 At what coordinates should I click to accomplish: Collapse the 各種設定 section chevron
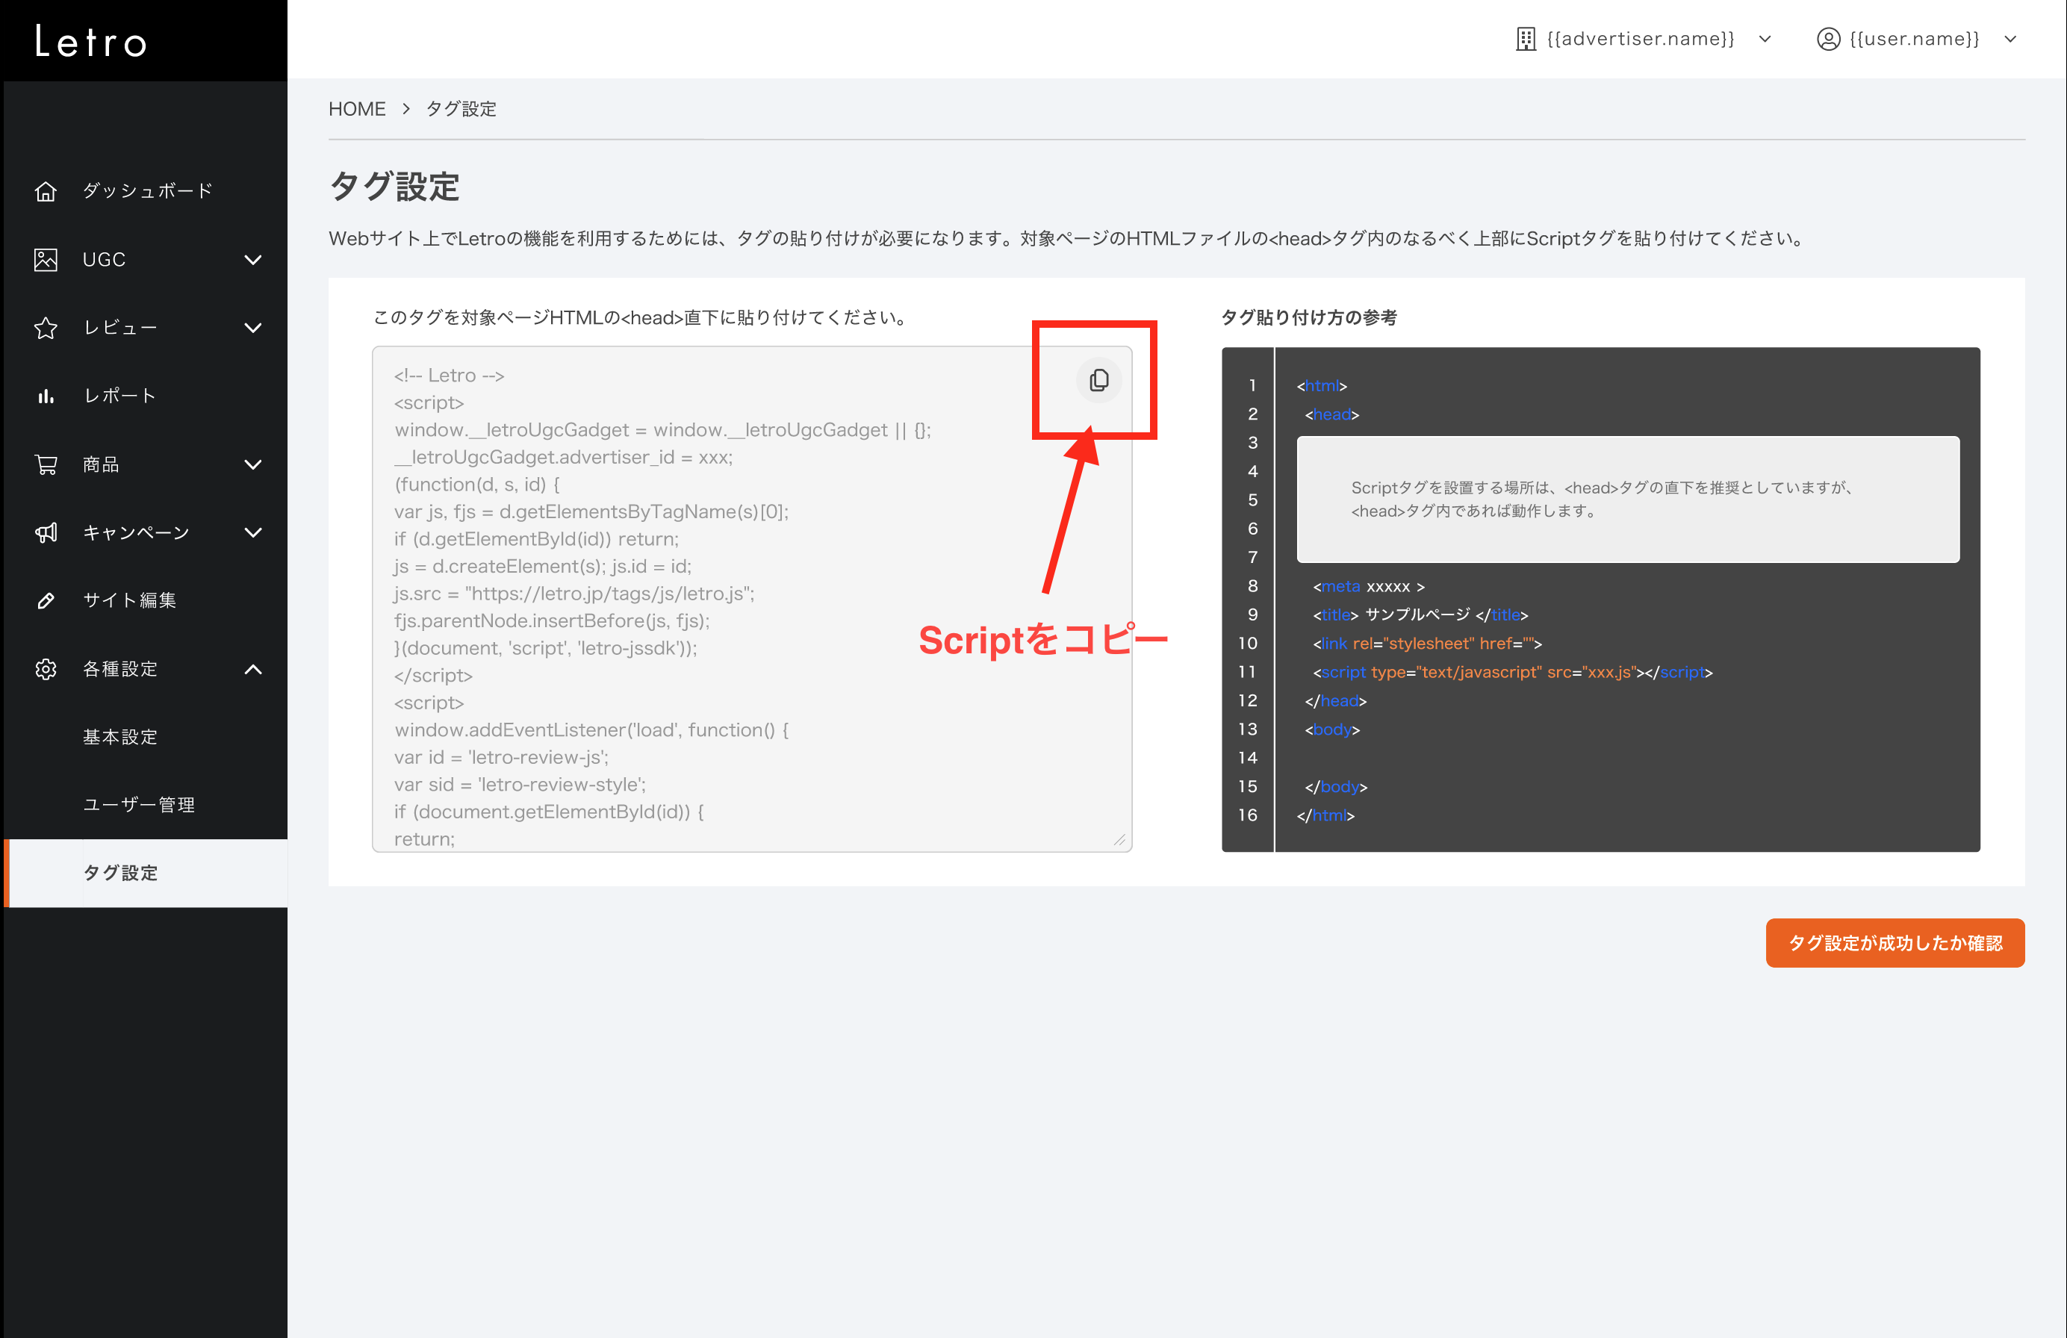pyautogui.click(x=252, y=668)
